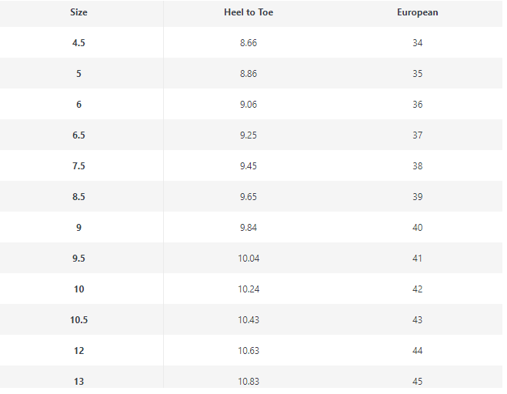Click the Heel to Toe column header
This screenshot has height=394, width=507.
coord(248,12)
